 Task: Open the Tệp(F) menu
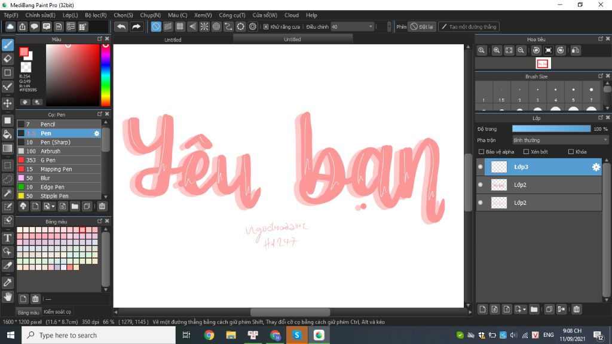(x=11, y=15)
